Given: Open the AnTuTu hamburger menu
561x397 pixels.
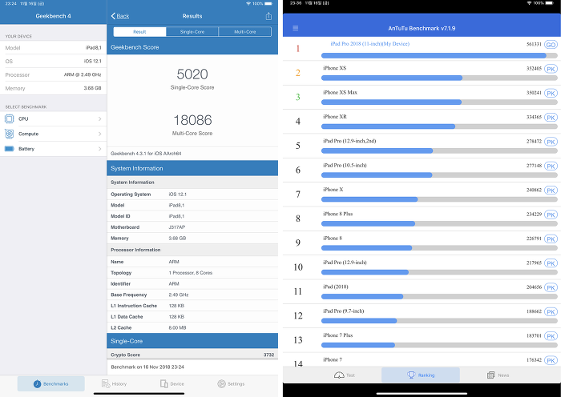Looking at the screenshot, I should [x=296, y=28].
